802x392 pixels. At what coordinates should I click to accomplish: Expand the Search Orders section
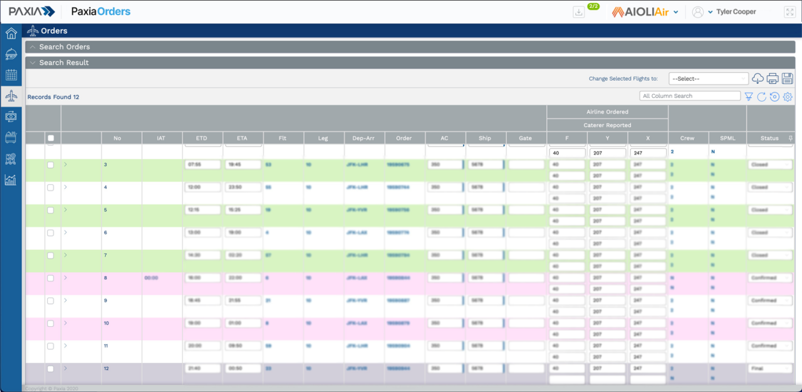click(33, 47)
